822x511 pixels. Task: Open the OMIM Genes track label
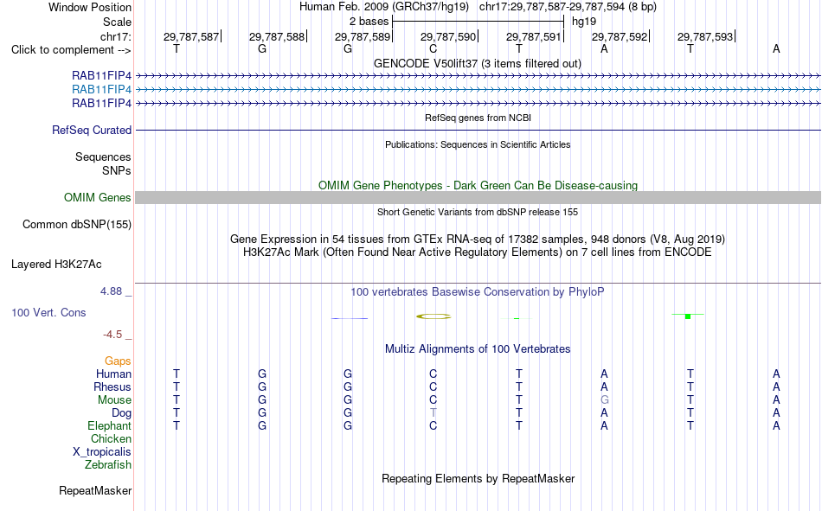pyautogui.click(x=97, y=198)
